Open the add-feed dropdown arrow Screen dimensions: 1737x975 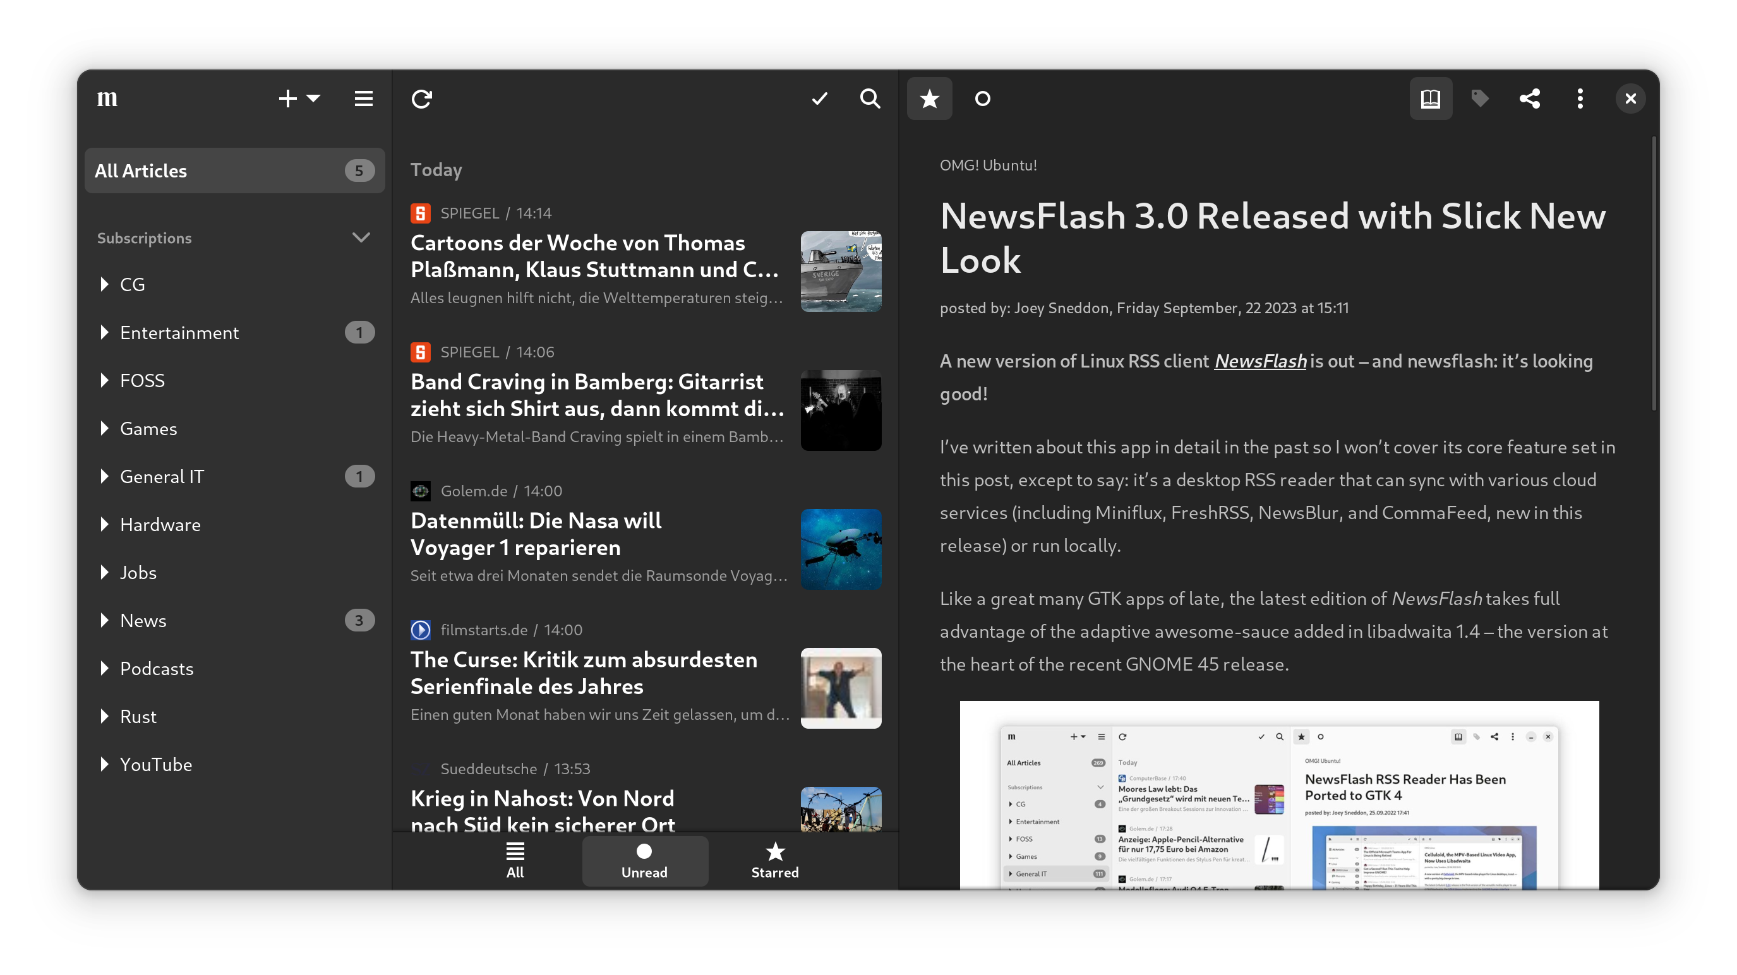point(313,99)
